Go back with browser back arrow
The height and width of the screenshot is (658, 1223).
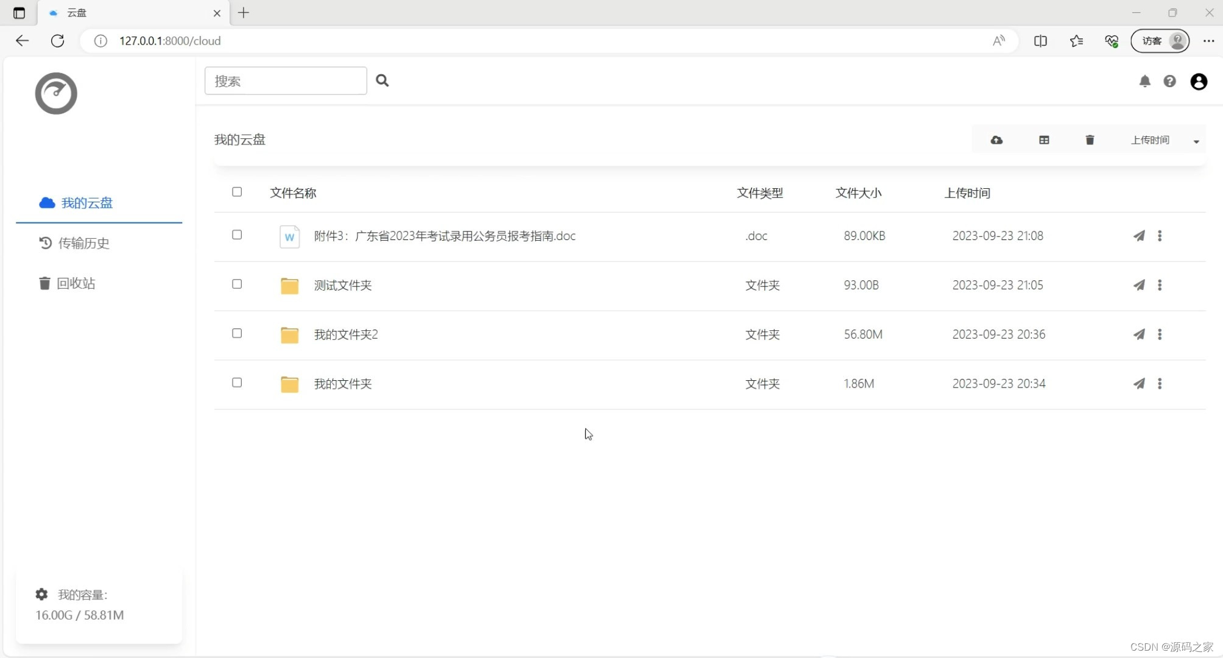pyautogui.click(x=23, y=41)
